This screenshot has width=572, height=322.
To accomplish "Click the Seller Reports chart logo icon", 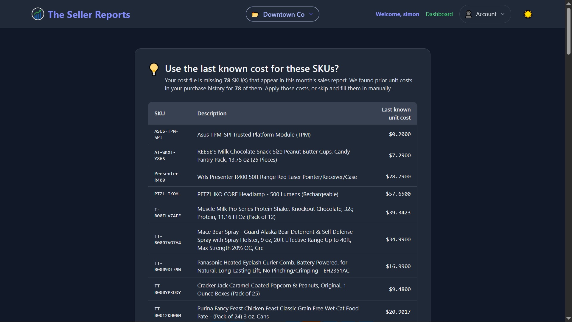I will coord(38,14).
